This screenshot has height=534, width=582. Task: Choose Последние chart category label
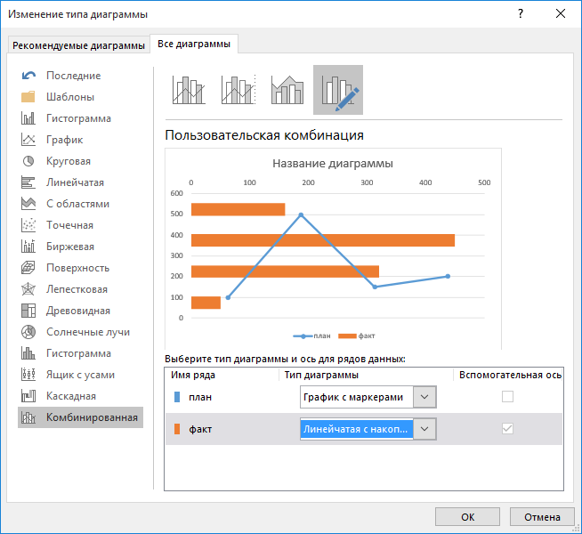(x=74, y=76)
